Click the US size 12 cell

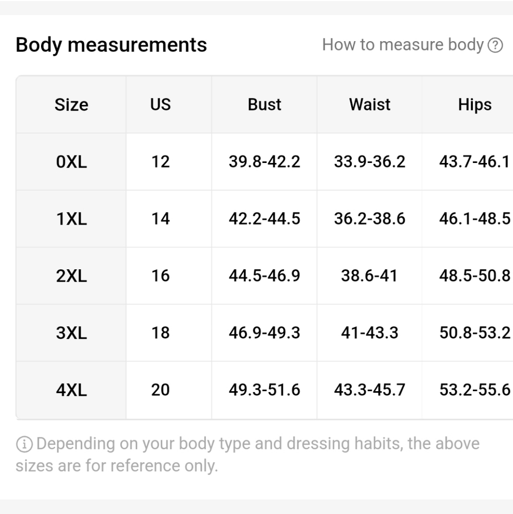(161, 161)
